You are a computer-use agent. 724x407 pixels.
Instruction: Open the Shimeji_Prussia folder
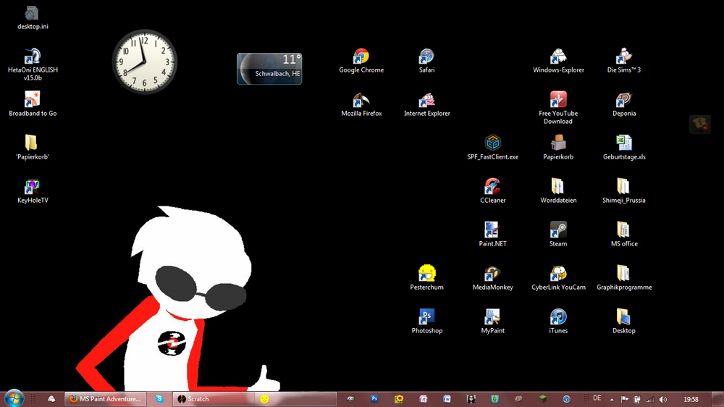click(x=623, y=188)
